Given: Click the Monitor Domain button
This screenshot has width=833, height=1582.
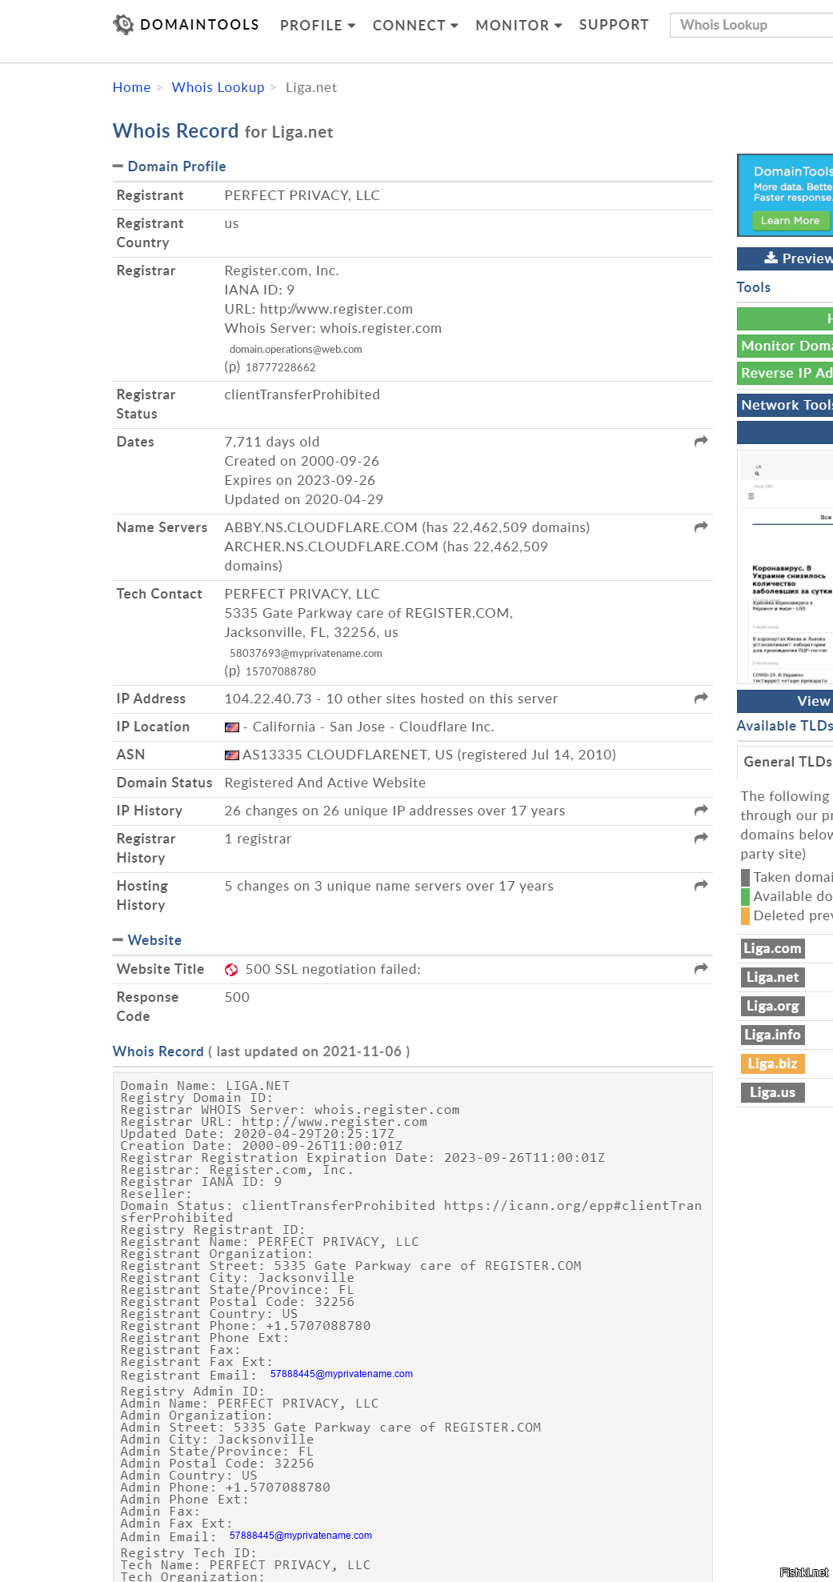Looking at the screenshot, I should point(785,346).
